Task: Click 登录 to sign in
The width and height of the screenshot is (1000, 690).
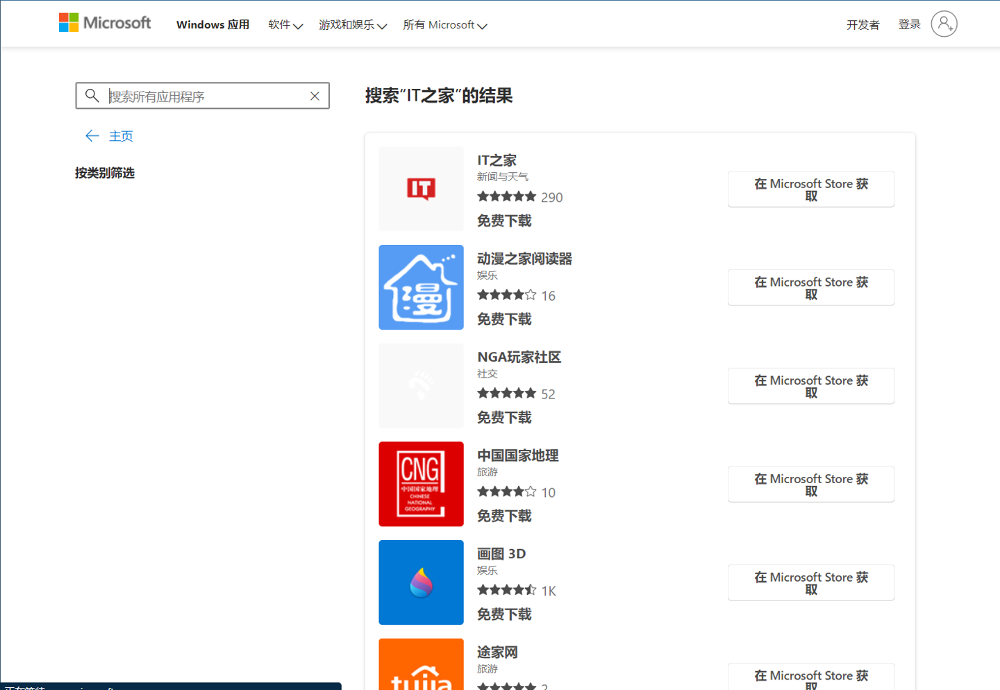Action: [909, 25]
